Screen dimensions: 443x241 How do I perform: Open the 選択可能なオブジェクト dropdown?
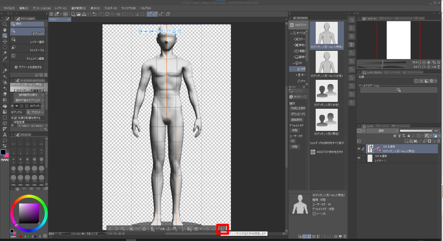point(29,100)
